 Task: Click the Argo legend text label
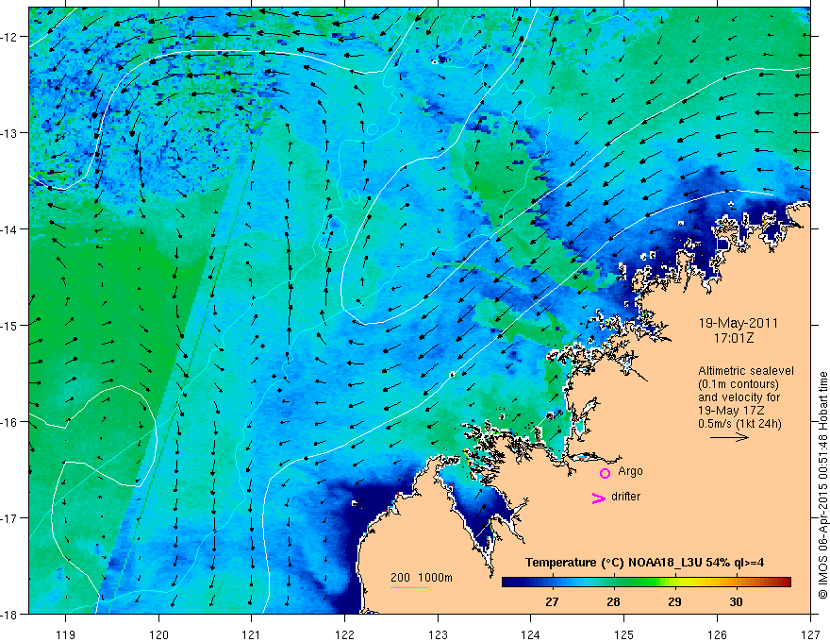630,471
